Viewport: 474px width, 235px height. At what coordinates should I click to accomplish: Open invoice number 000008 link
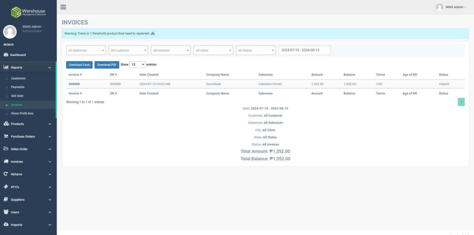click(74, 84)
